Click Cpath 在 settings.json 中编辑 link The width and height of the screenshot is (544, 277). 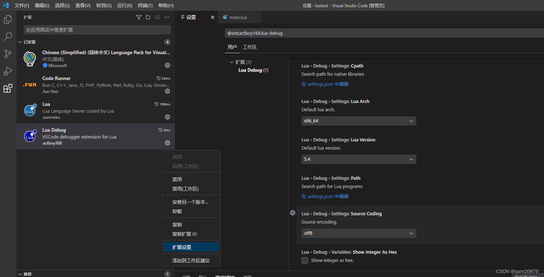(325, 84)
